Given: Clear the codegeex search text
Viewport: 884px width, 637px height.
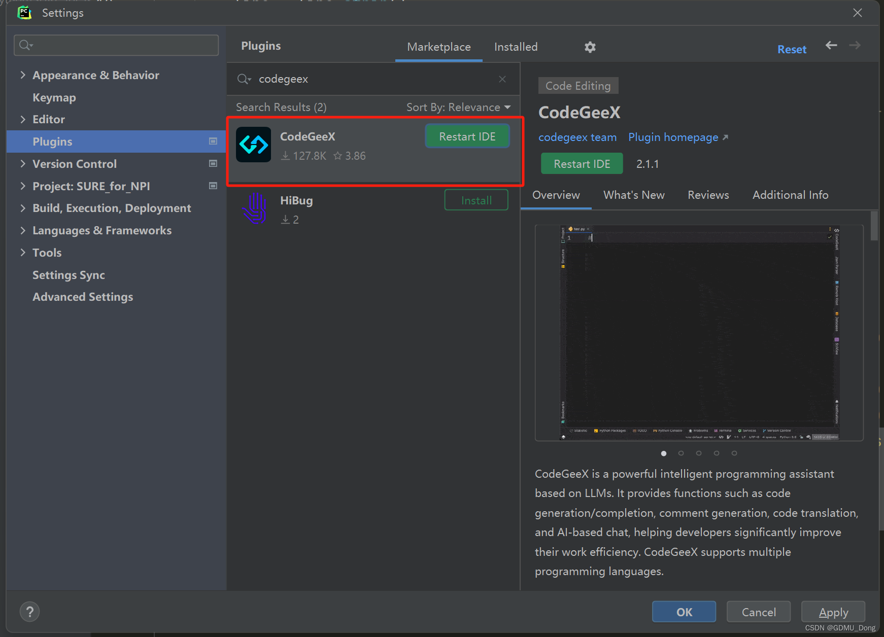Looking at the screenshot, I should pos(502,79).
